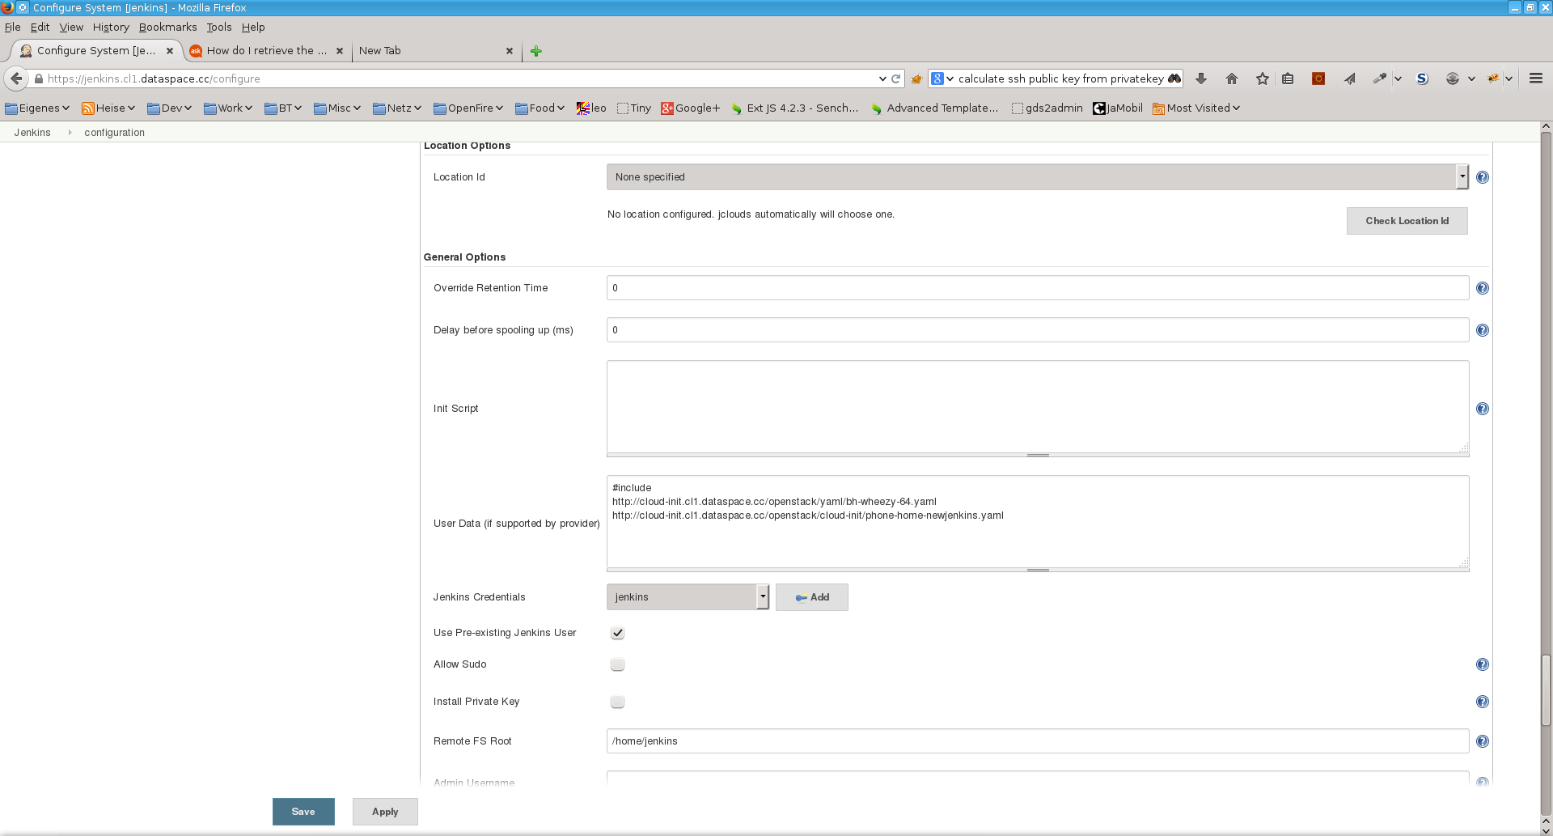The height and width of the screenshot is (836, 1553).
Task: Click Check Location Id button
Action: 1407,221
